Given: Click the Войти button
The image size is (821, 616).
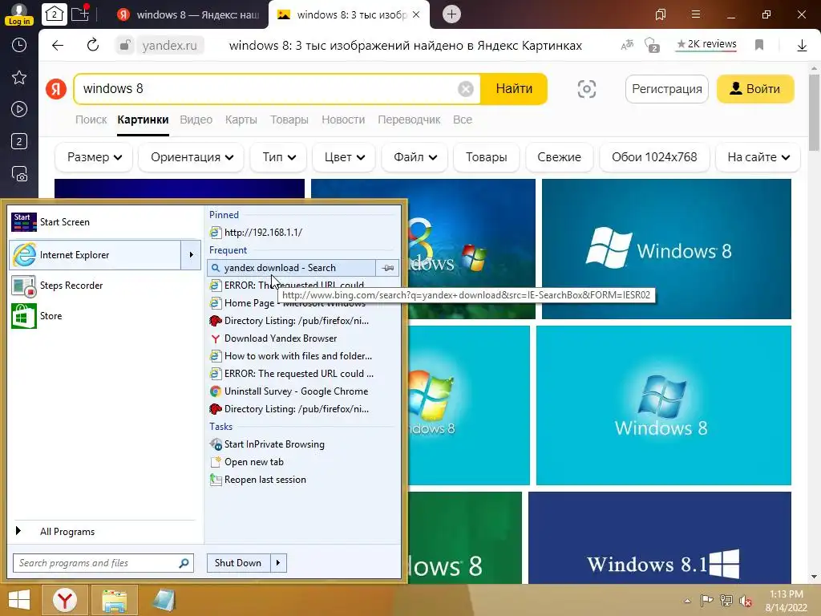Looking at the screenshot, I should (755, 89).
